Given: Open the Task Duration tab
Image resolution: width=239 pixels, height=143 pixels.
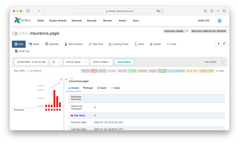Looking at the screenshot, I should [74, 44].
